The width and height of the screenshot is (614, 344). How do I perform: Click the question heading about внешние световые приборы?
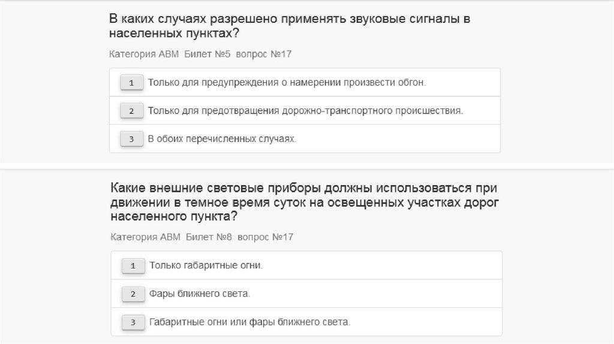click(304, 202)
